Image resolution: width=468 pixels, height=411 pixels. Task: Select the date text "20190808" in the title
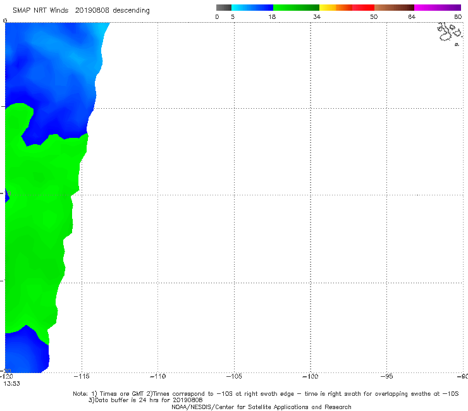92,11
